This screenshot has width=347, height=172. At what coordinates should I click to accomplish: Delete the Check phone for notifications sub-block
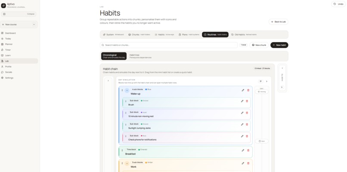[x=247, y=136]
